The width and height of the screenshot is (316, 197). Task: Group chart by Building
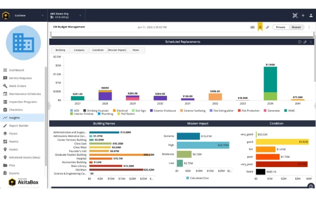tap(60, 50)
